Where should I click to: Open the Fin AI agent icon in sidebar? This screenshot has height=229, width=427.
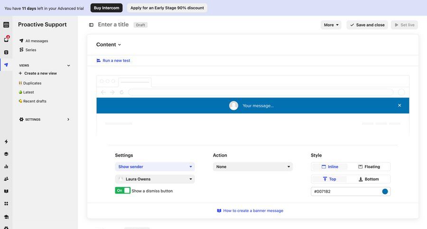coord(6,53)
